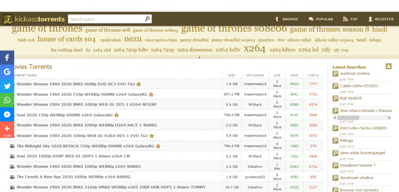This screenshot has width=399, height=192.
Task: Sort table by Uploader column header
Action: pos(255,75)
